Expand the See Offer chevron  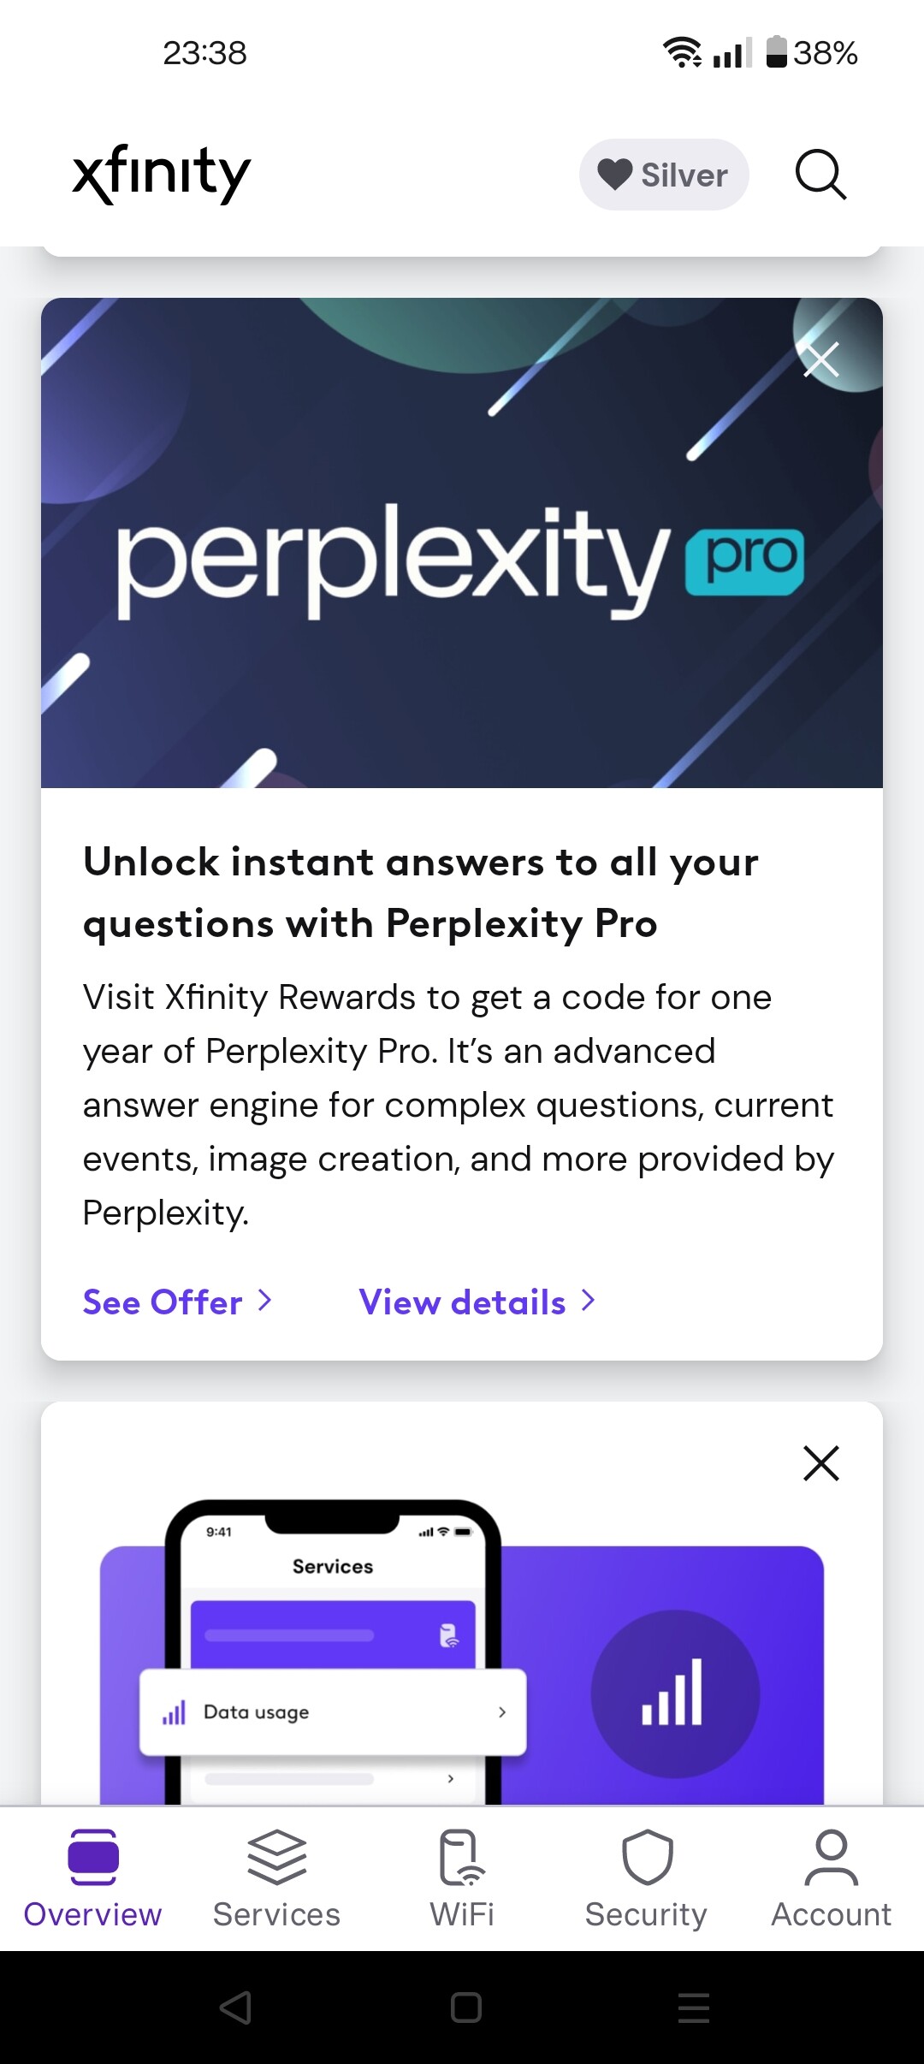[265, 1302]
